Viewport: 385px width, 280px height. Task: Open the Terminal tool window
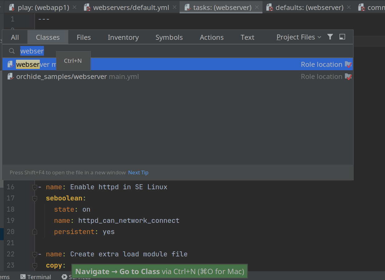pos(36,277)
